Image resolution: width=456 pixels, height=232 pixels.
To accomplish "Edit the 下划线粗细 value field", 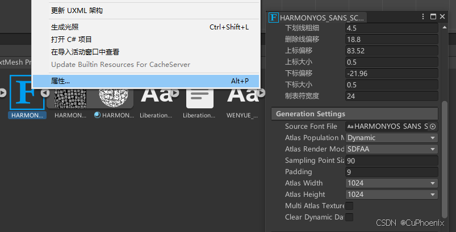I will pos(392,28).
